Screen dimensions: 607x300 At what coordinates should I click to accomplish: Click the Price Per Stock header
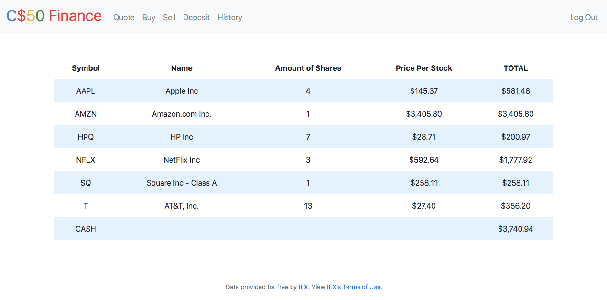click(x=424, y=68)
